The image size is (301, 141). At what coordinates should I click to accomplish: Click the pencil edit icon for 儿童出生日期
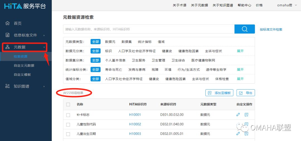[238, 134]
